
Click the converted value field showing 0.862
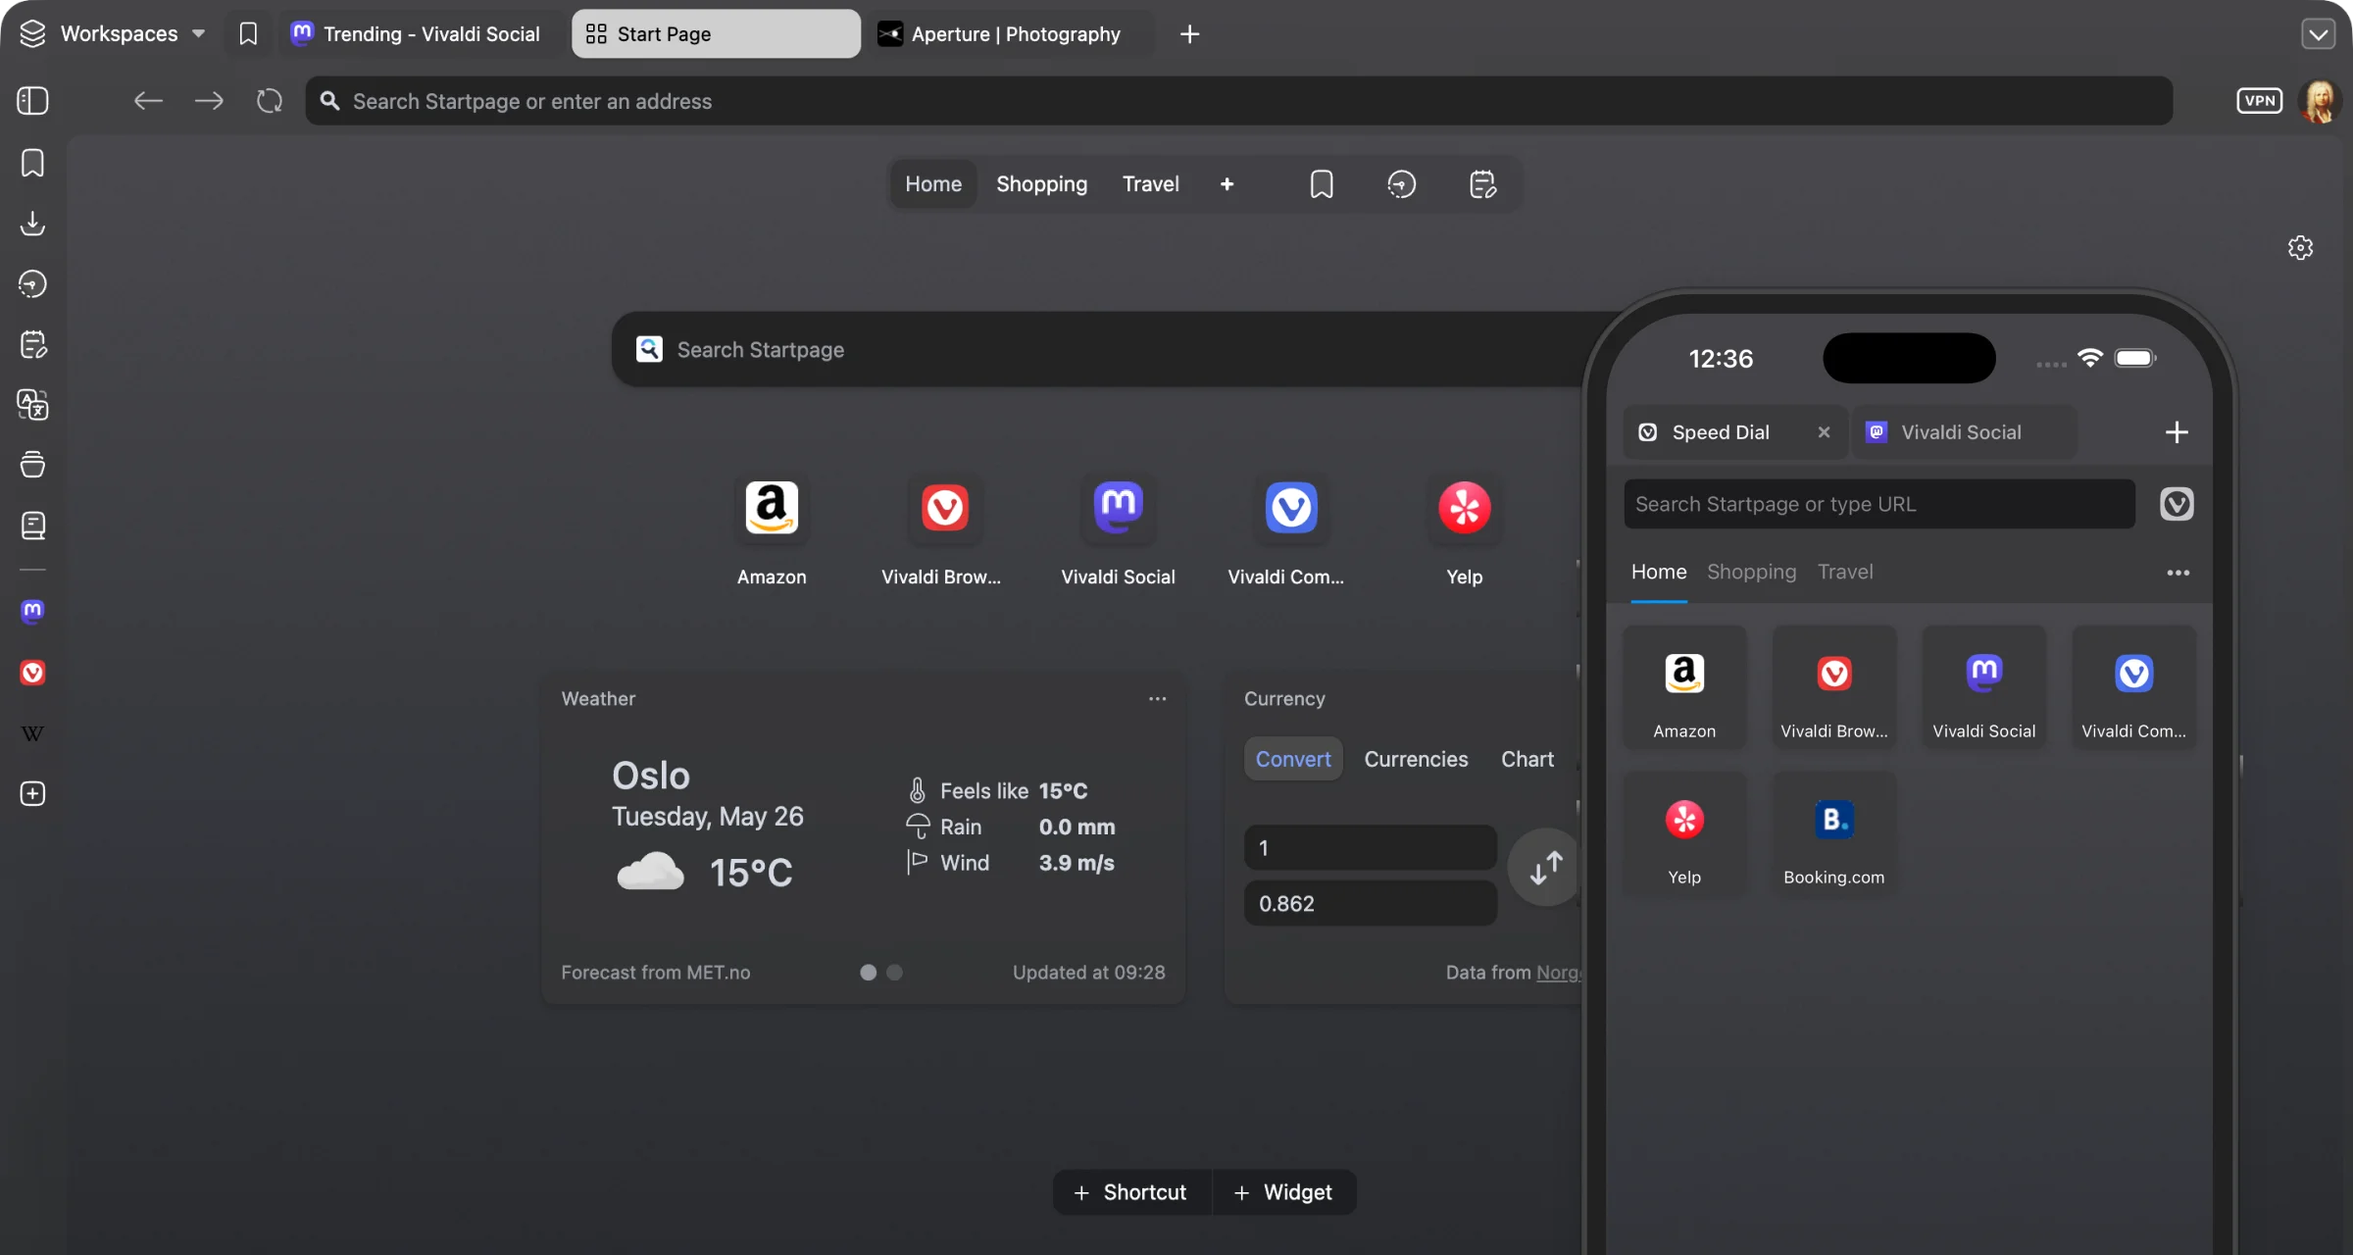1371,903
